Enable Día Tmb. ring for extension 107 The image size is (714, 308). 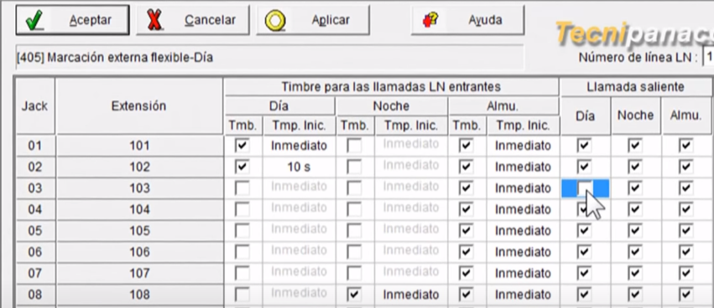242,274
